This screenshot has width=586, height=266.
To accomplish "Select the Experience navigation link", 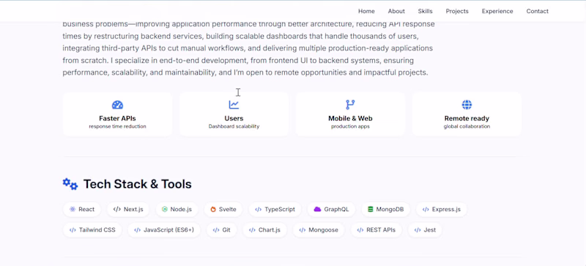I will [x=497, y=11].
